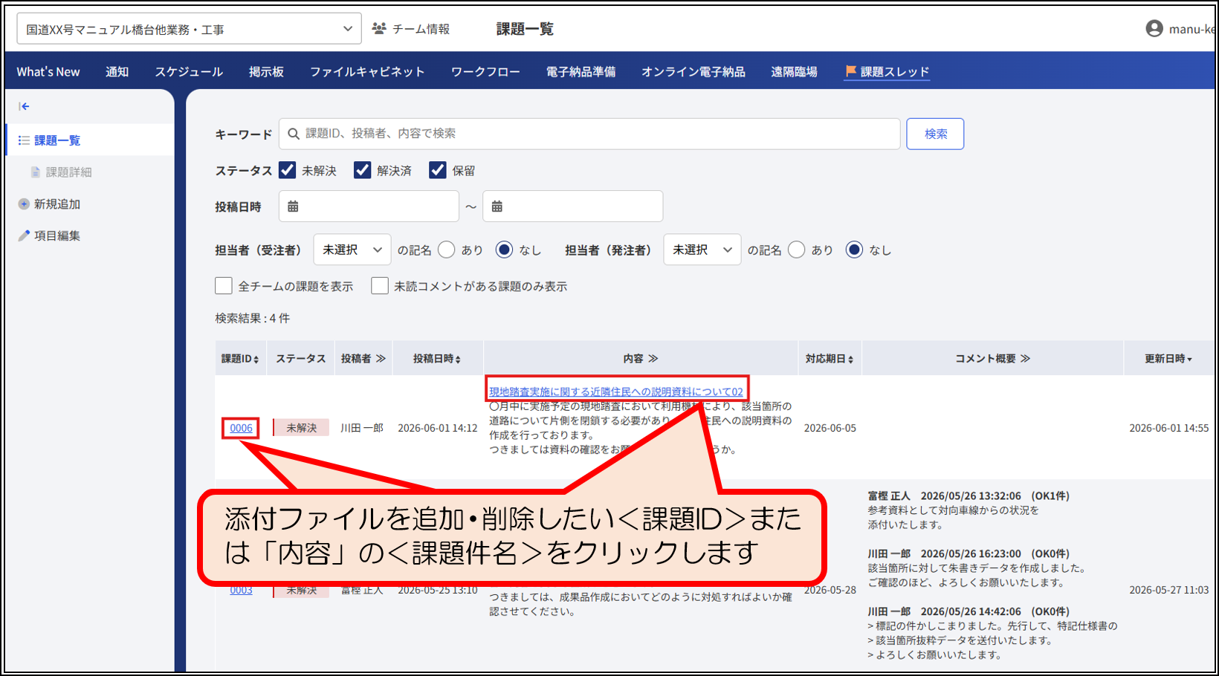The width and height of the screenshot is (1219, 676).
Task: Select なし radio for 担当者(発注者)
Action: click(x=854, y=250)
